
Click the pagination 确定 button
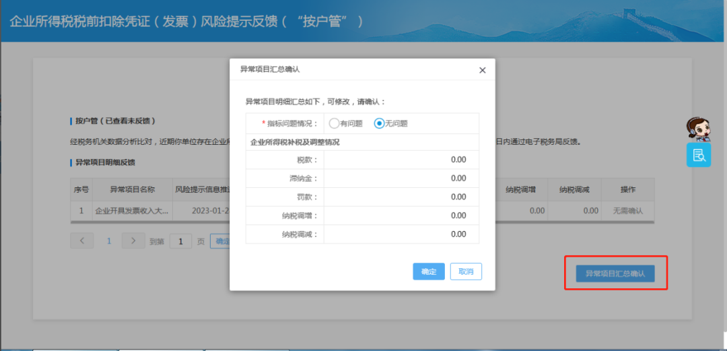220,241
